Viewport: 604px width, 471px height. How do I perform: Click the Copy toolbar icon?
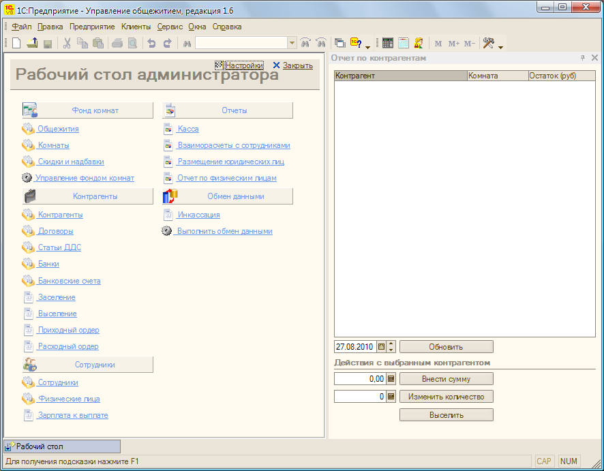(x=82, y=43)
